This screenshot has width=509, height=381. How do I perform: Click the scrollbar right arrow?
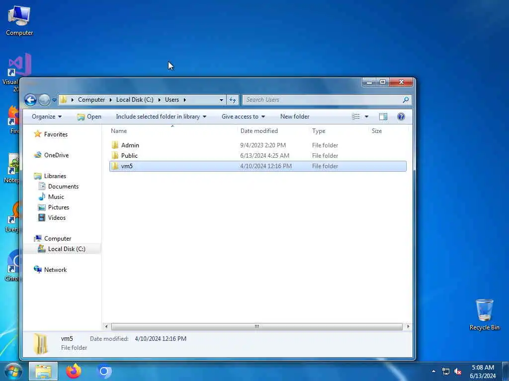(x=408, y=326)
